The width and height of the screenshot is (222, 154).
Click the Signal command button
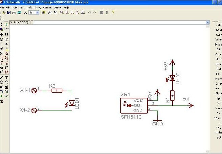point(218,93)
